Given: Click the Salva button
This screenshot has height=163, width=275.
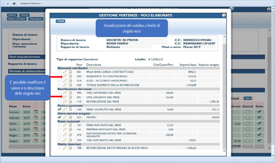Looking at the screenshot, I should click(x=248, y=98).
